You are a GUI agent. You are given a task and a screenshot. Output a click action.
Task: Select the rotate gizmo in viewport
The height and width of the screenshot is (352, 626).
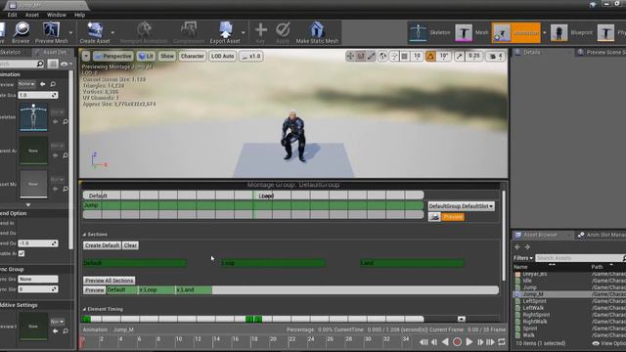(361, 57)
